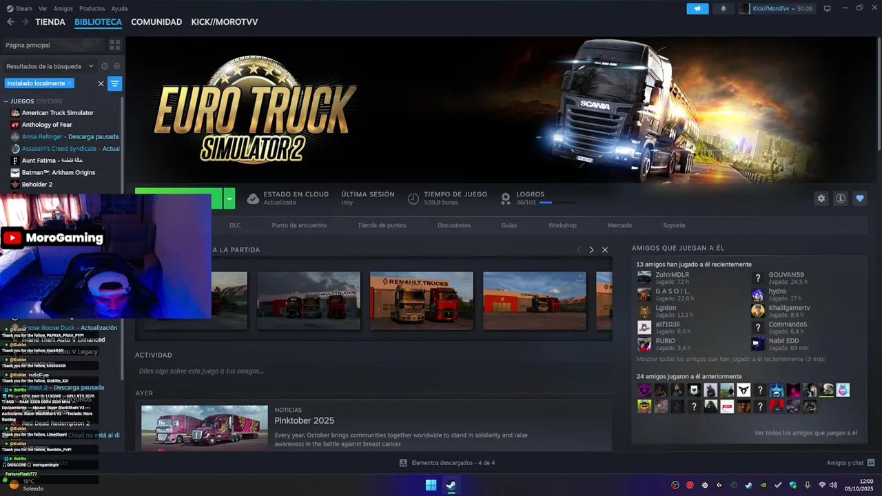Open advanced filter options button
Viewport: 882px width, 496px height.
(115, 83)
